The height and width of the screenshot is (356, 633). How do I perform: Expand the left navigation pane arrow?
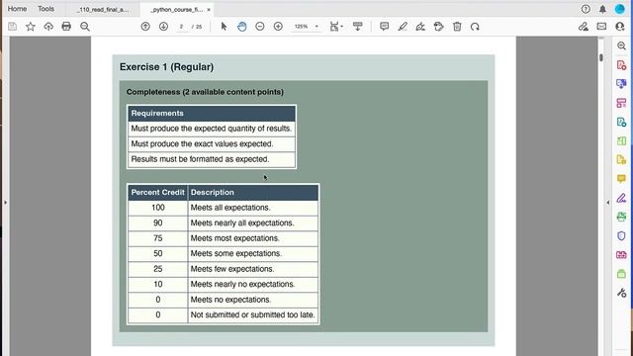pyautogui.click(x=6, y=202)
